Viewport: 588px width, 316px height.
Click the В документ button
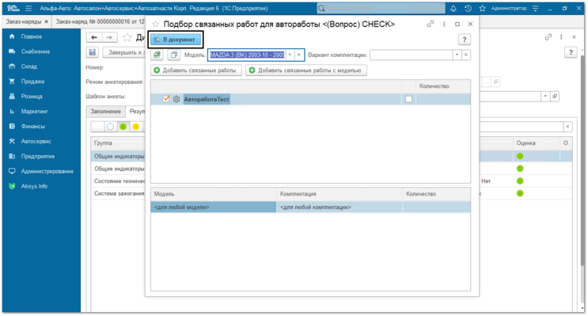(176, 40)
